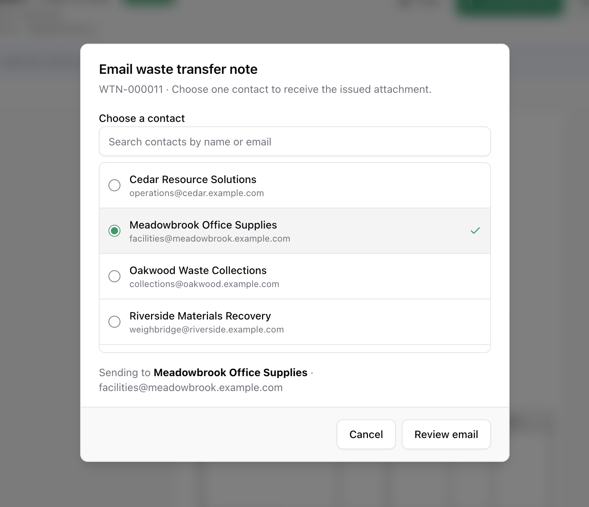Click the Meadowbrook Office Supplies contact name
The height and width of the screenshot is (507, 589).
point(203,225)
